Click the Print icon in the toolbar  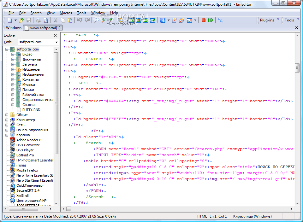(x=38, y=20)
